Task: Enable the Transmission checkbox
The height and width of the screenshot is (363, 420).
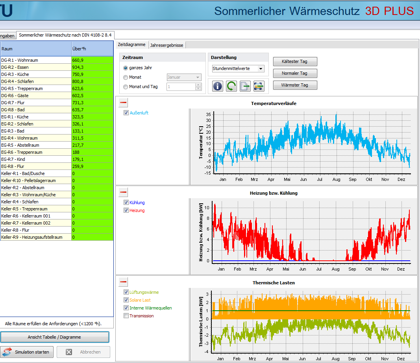Action: click(x=126, y=316)
